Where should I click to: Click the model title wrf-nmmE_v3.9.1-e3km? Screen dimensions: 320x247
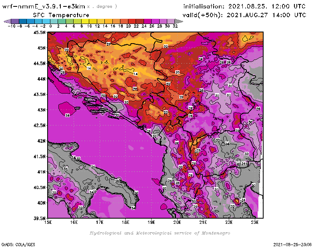(x=44, y=6)
